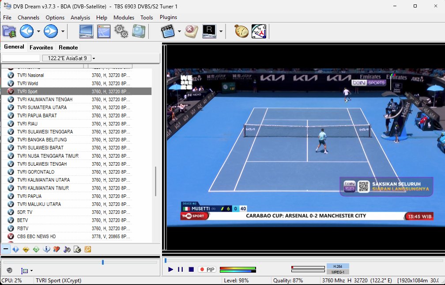Open the Options menu

coord(55,18)
